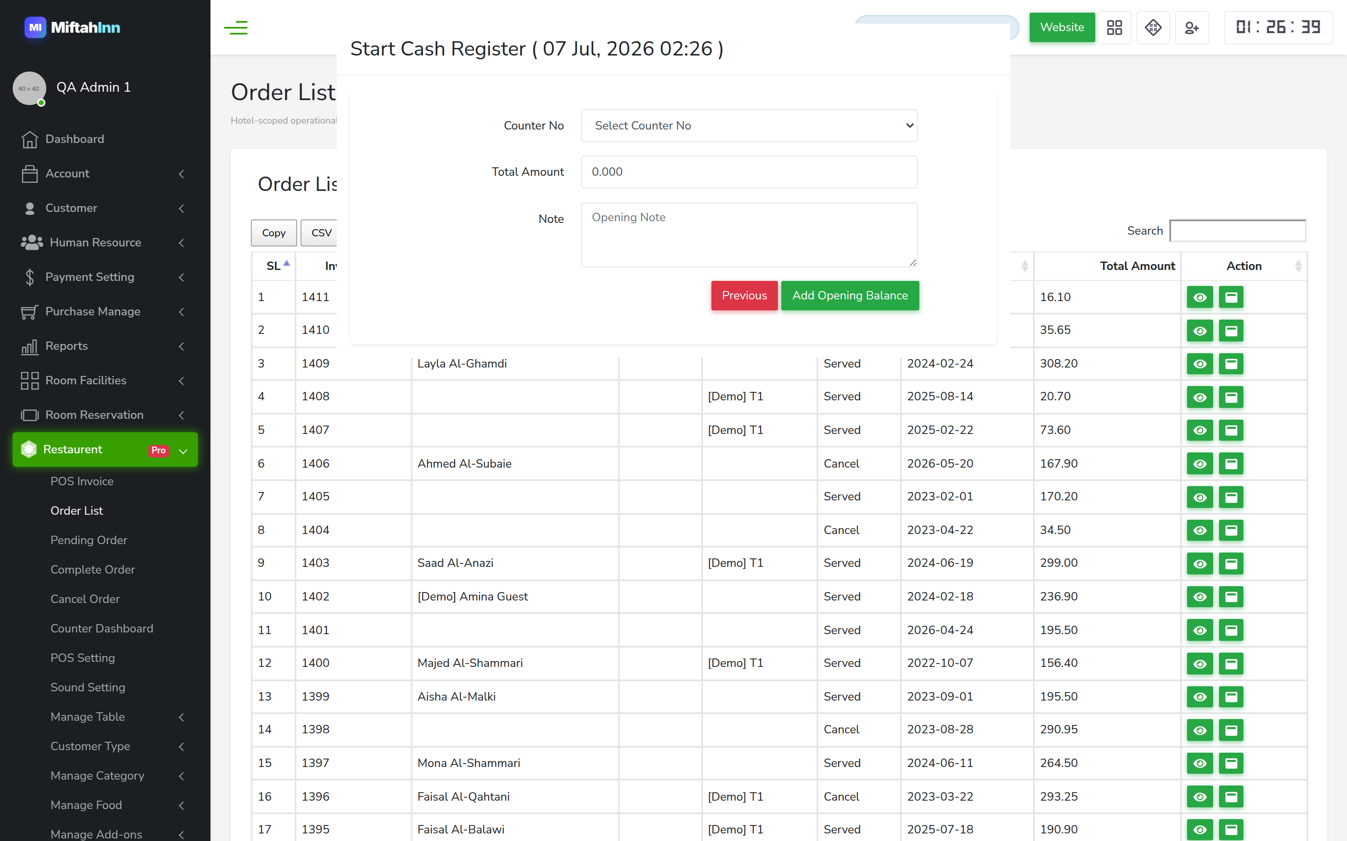Expand the Payment Setting sidebar menu
The height and width of the screenshot is (841, 1347).
point(105,277)
